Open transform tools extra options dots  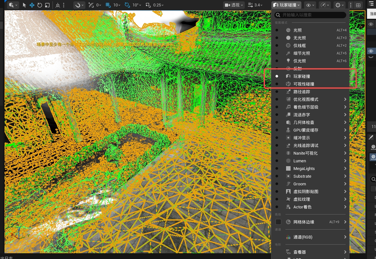pyautogui.click(x=64, y=5)
